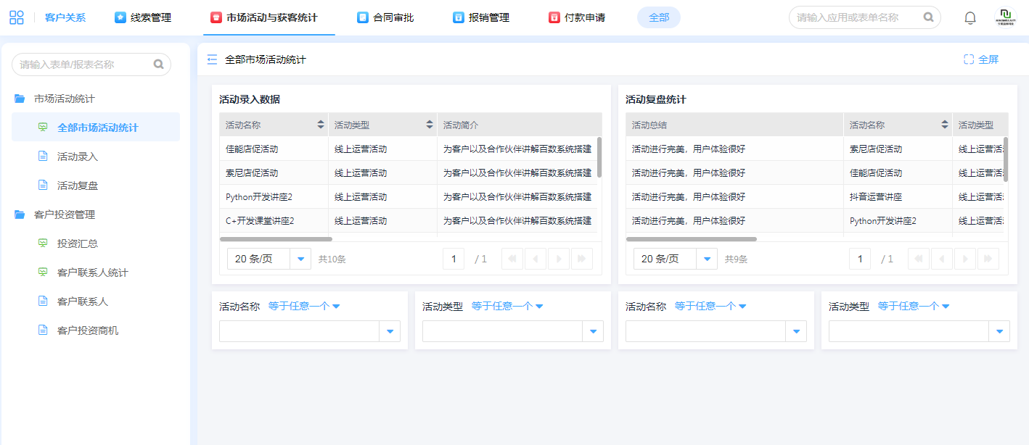Open the 20 条/页 dropdown in 活动录入数据
This screenshot has width=1029, height=445.
click(x=300, y=259)
